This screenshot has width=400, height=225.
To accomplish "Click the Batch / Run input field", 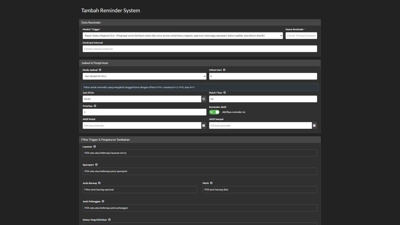I will [263, 99].
